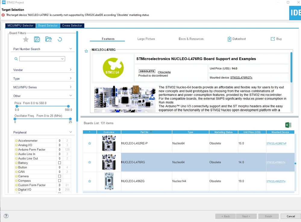Click the error icon beside target device message

tap(3, 15)
